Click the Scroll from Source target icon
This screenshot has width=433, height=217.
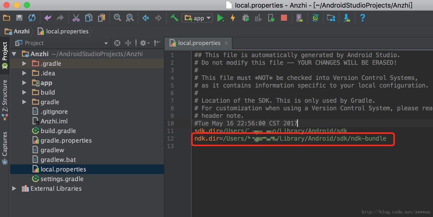117,43
